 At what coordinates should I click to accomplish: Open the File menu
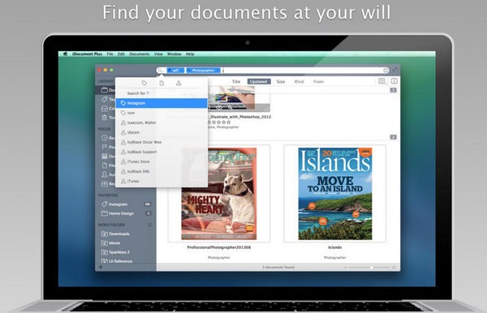[x=110, y=54]
